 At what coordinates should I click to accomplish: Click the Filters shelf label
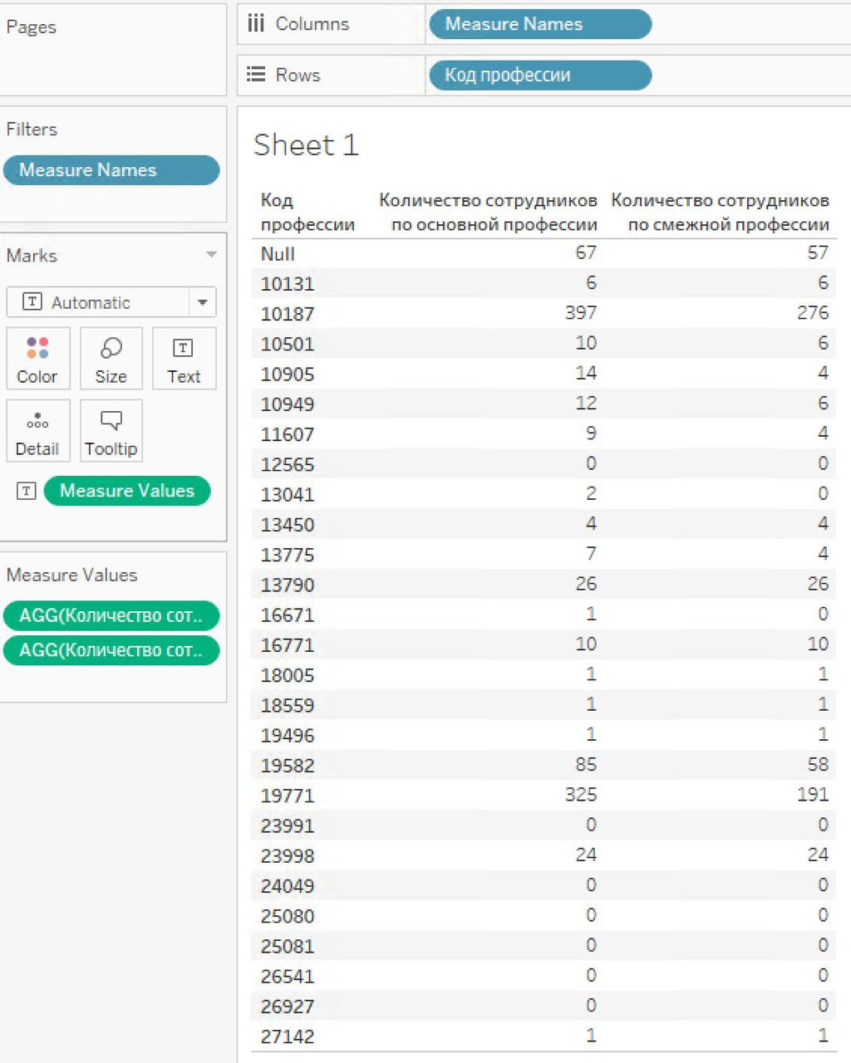[32, 130]
